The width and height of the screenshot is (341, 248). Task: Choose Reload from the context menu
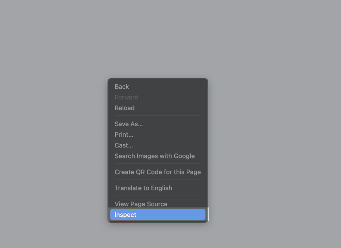125,108
